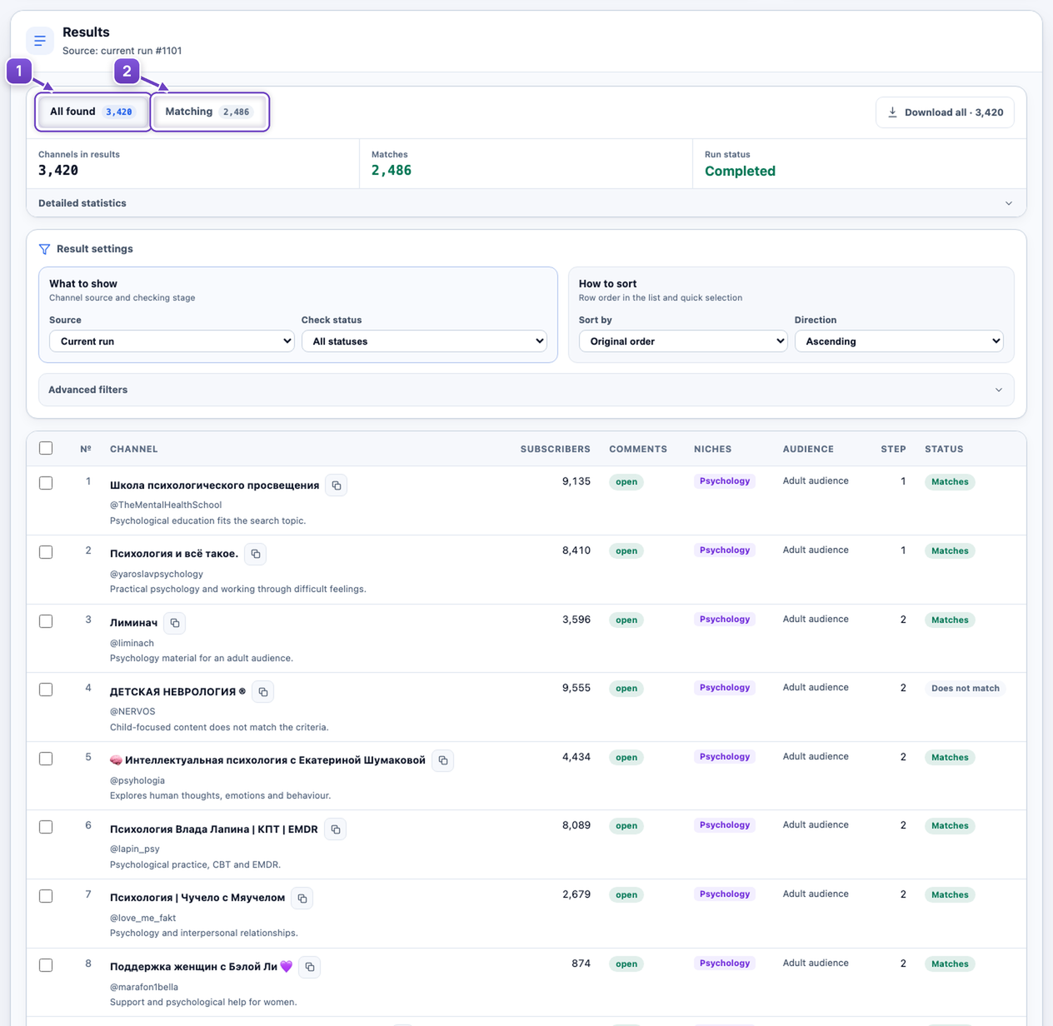Click the Does not match status badge
Screen dimensions: 1053x1026
click(966, 689)
